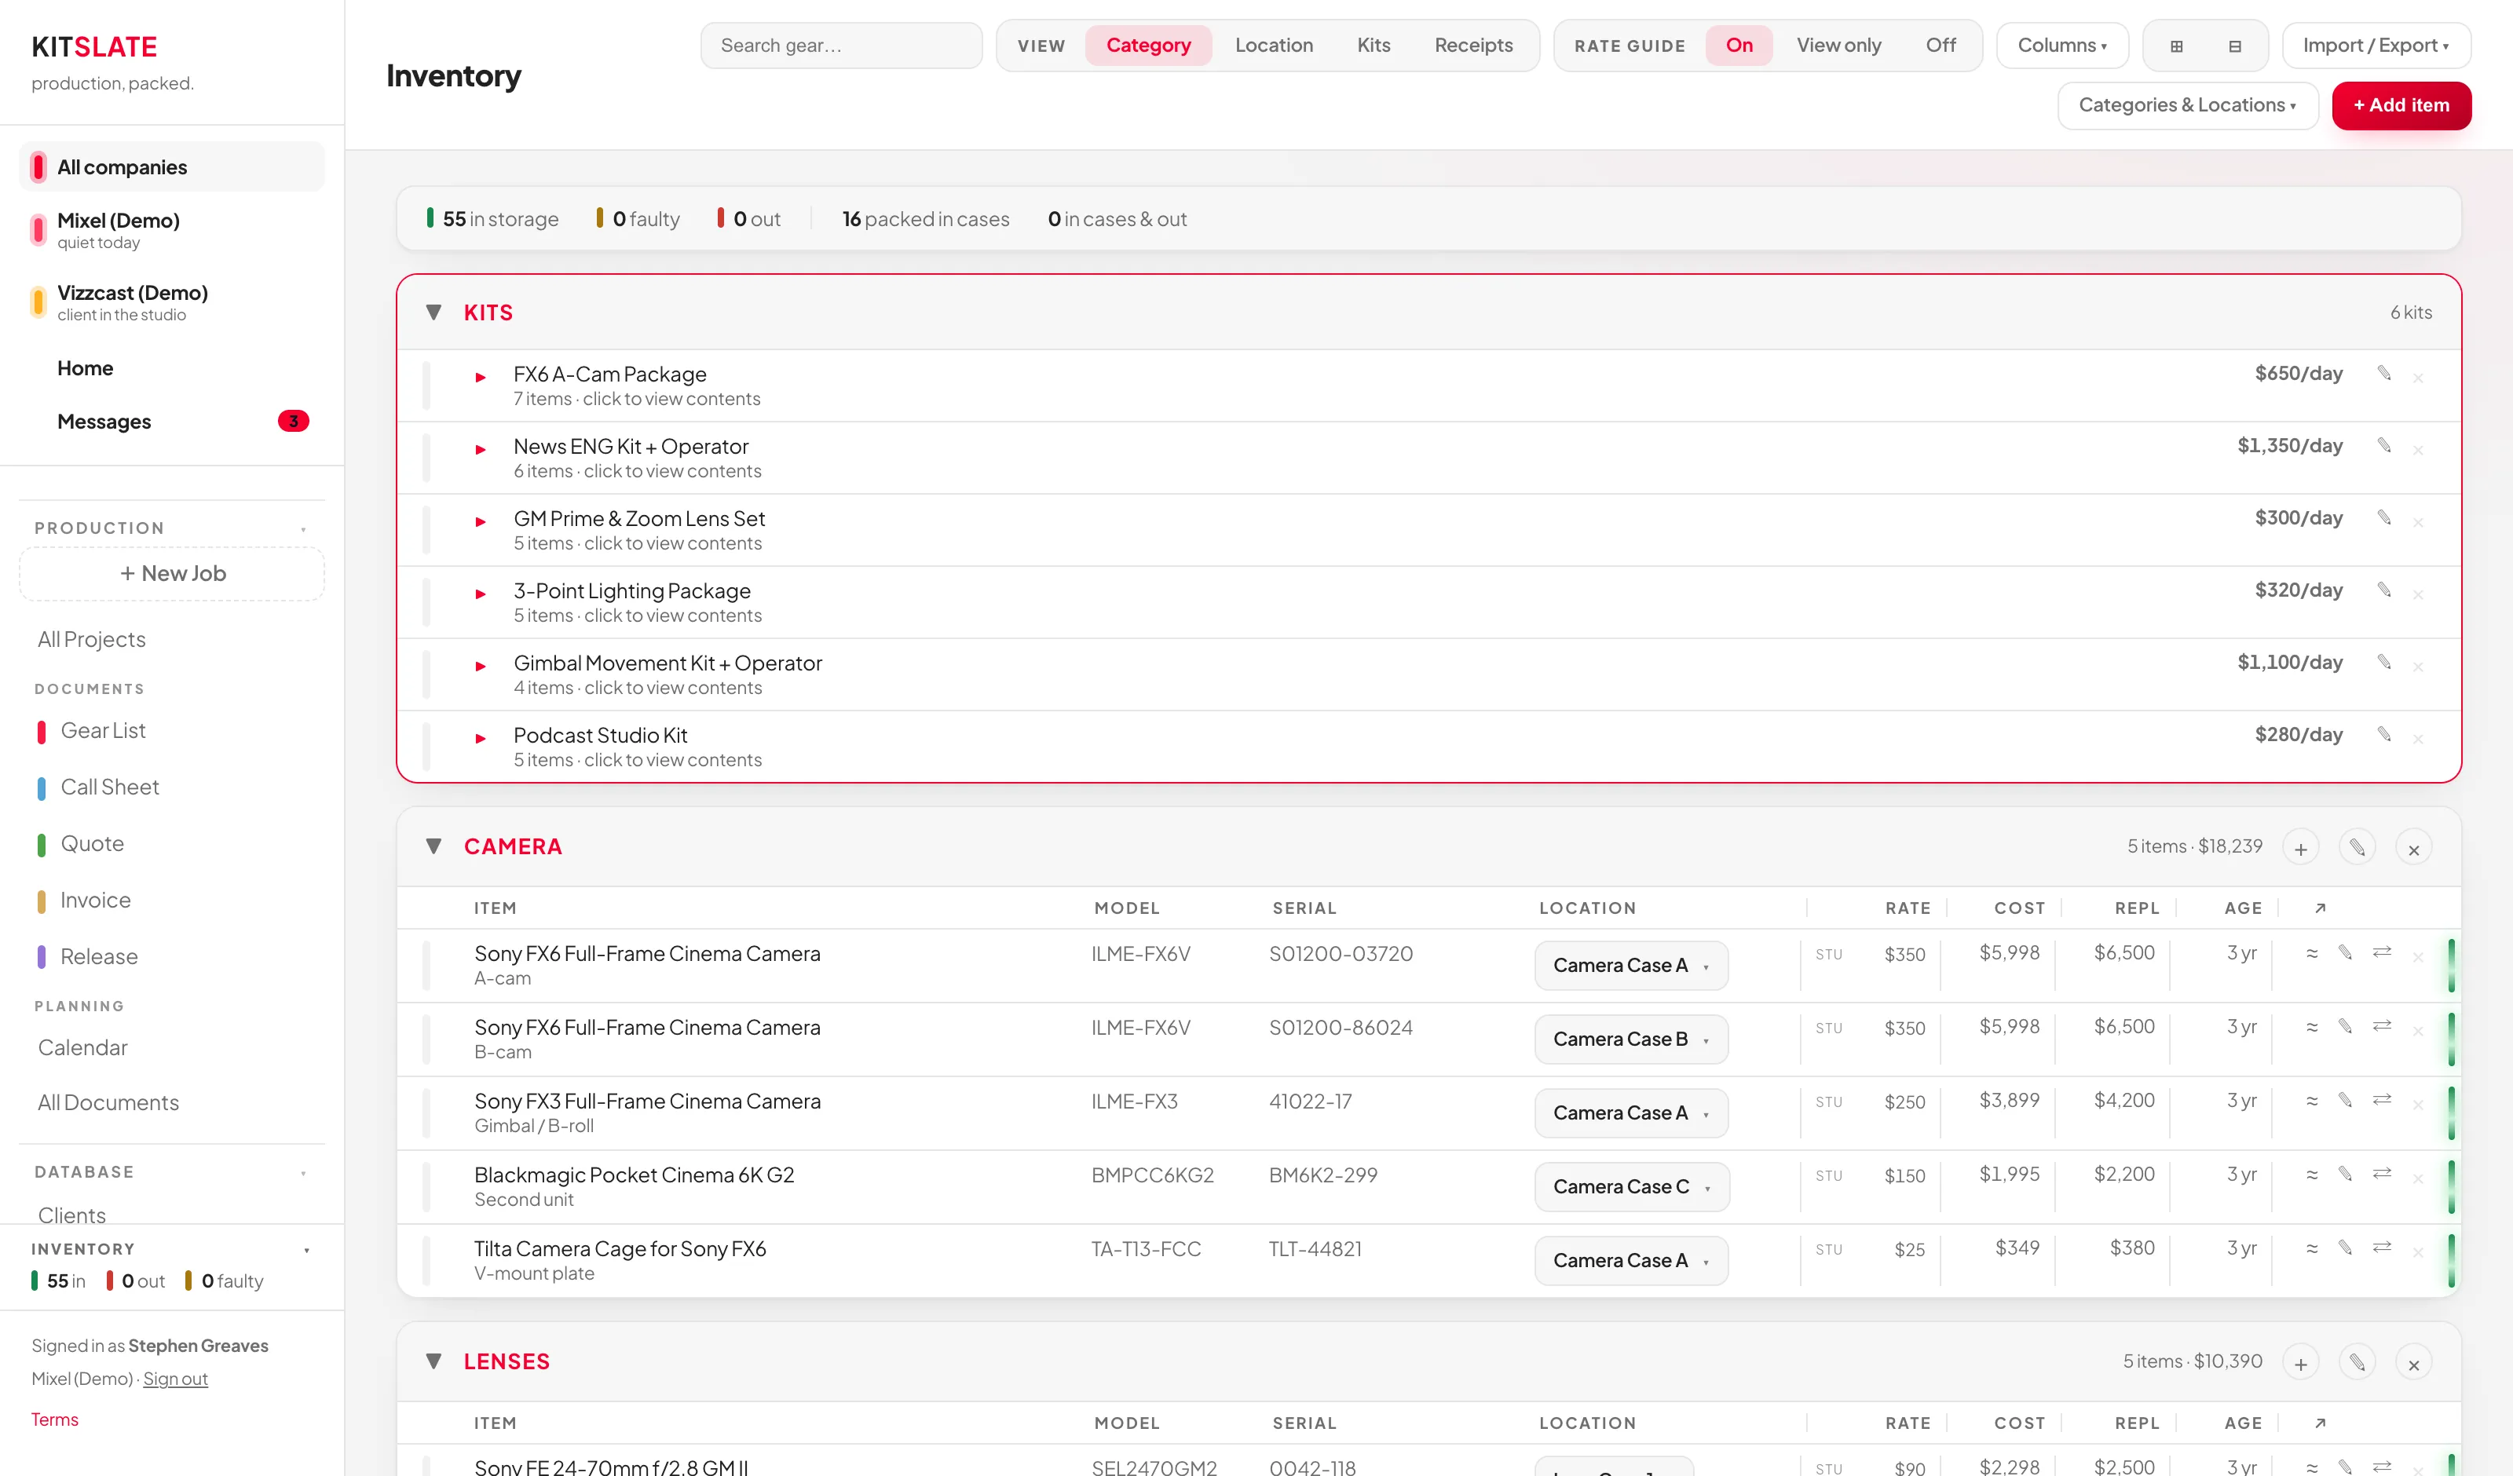Add an item to the LENSES category
Viewport: 2513px width, 1476px height.
pos(2301,1362)
